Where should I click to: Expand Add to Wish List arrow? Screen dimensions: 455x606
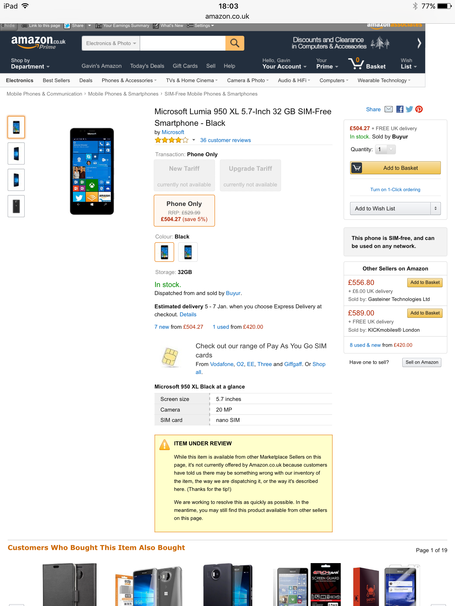[435, 209]
